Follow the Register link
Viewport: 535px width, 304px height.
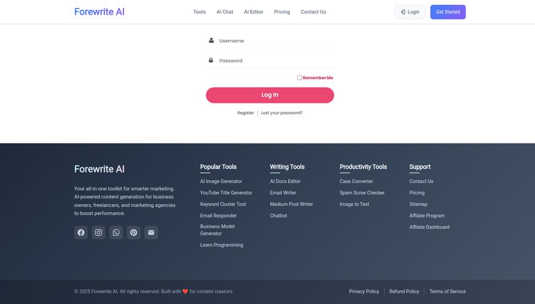[x=246, y=113]
